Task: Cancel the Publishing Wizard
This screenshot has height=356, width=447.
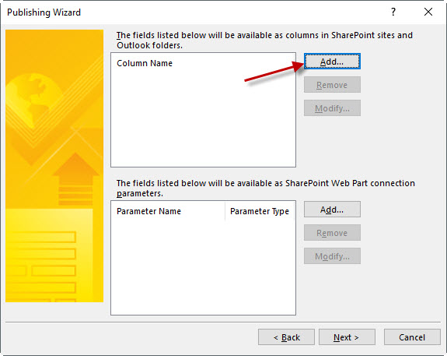Action: click(x=412, y=337)
